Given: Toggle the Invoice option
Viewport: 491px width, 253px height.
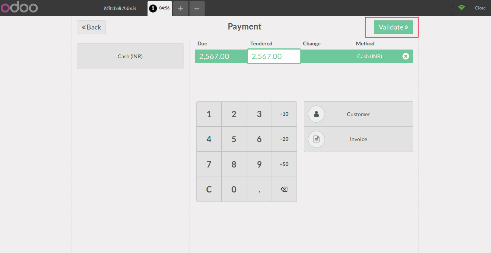Looking at the screenshot, I should pyautogui.click(x=358, y=139).
